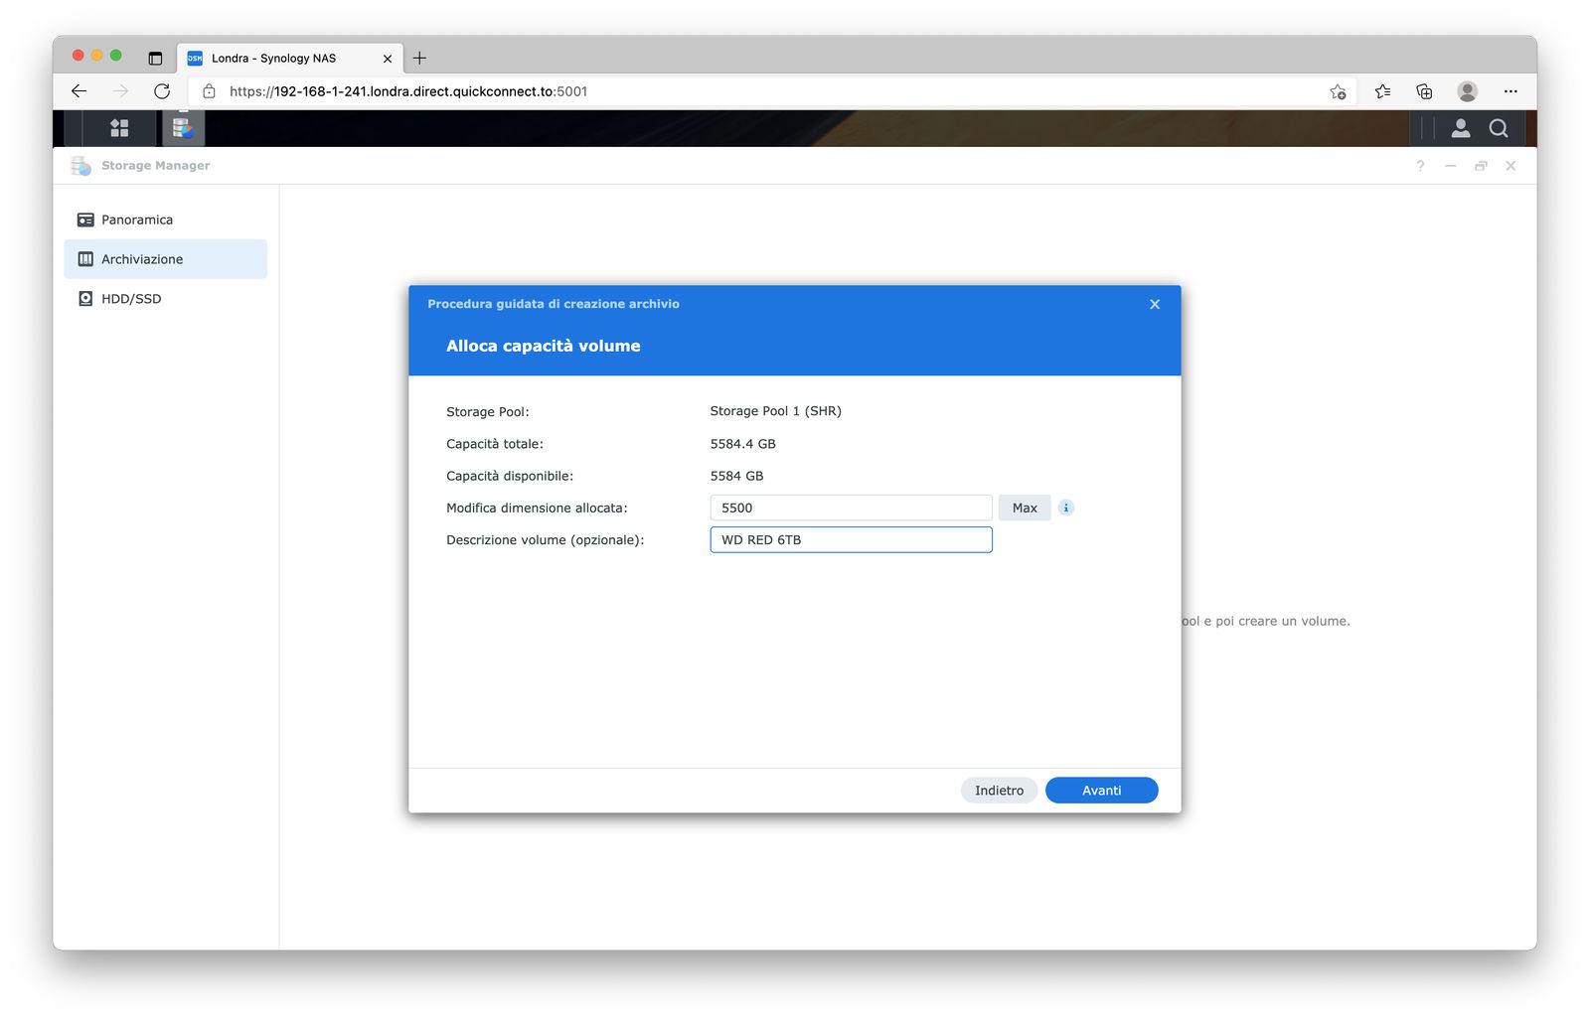Screen dimensions: 1590x1020
Task: Reload the browser page
Action: [162, 91]
